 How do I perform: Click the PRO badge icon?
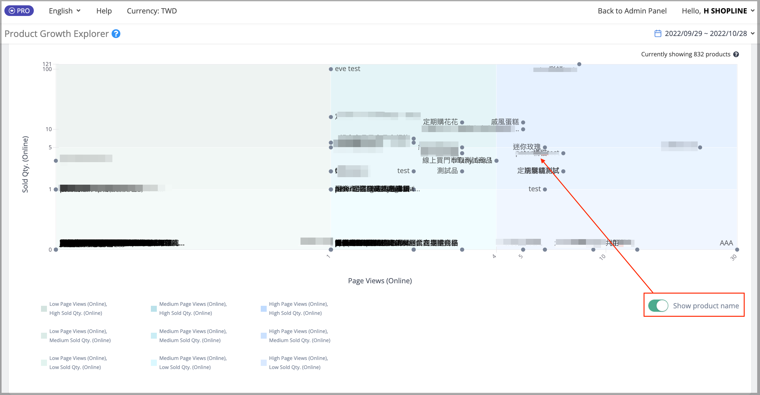click(19, 11)
